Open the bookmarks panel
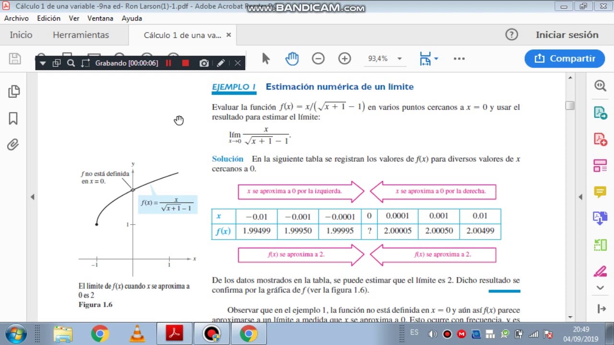614x345 pixels. tap(13, 118)
